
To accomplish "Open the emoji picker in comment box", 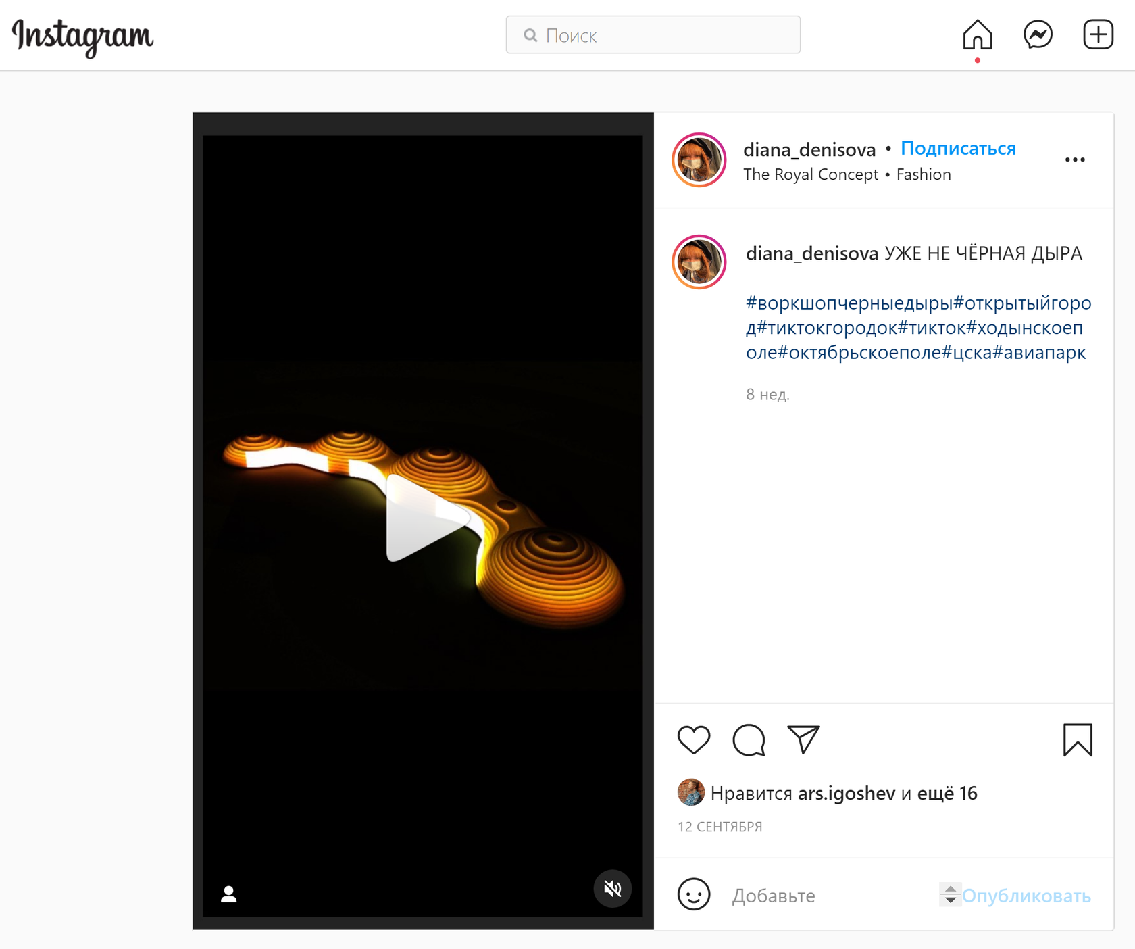I will point(693,895).
